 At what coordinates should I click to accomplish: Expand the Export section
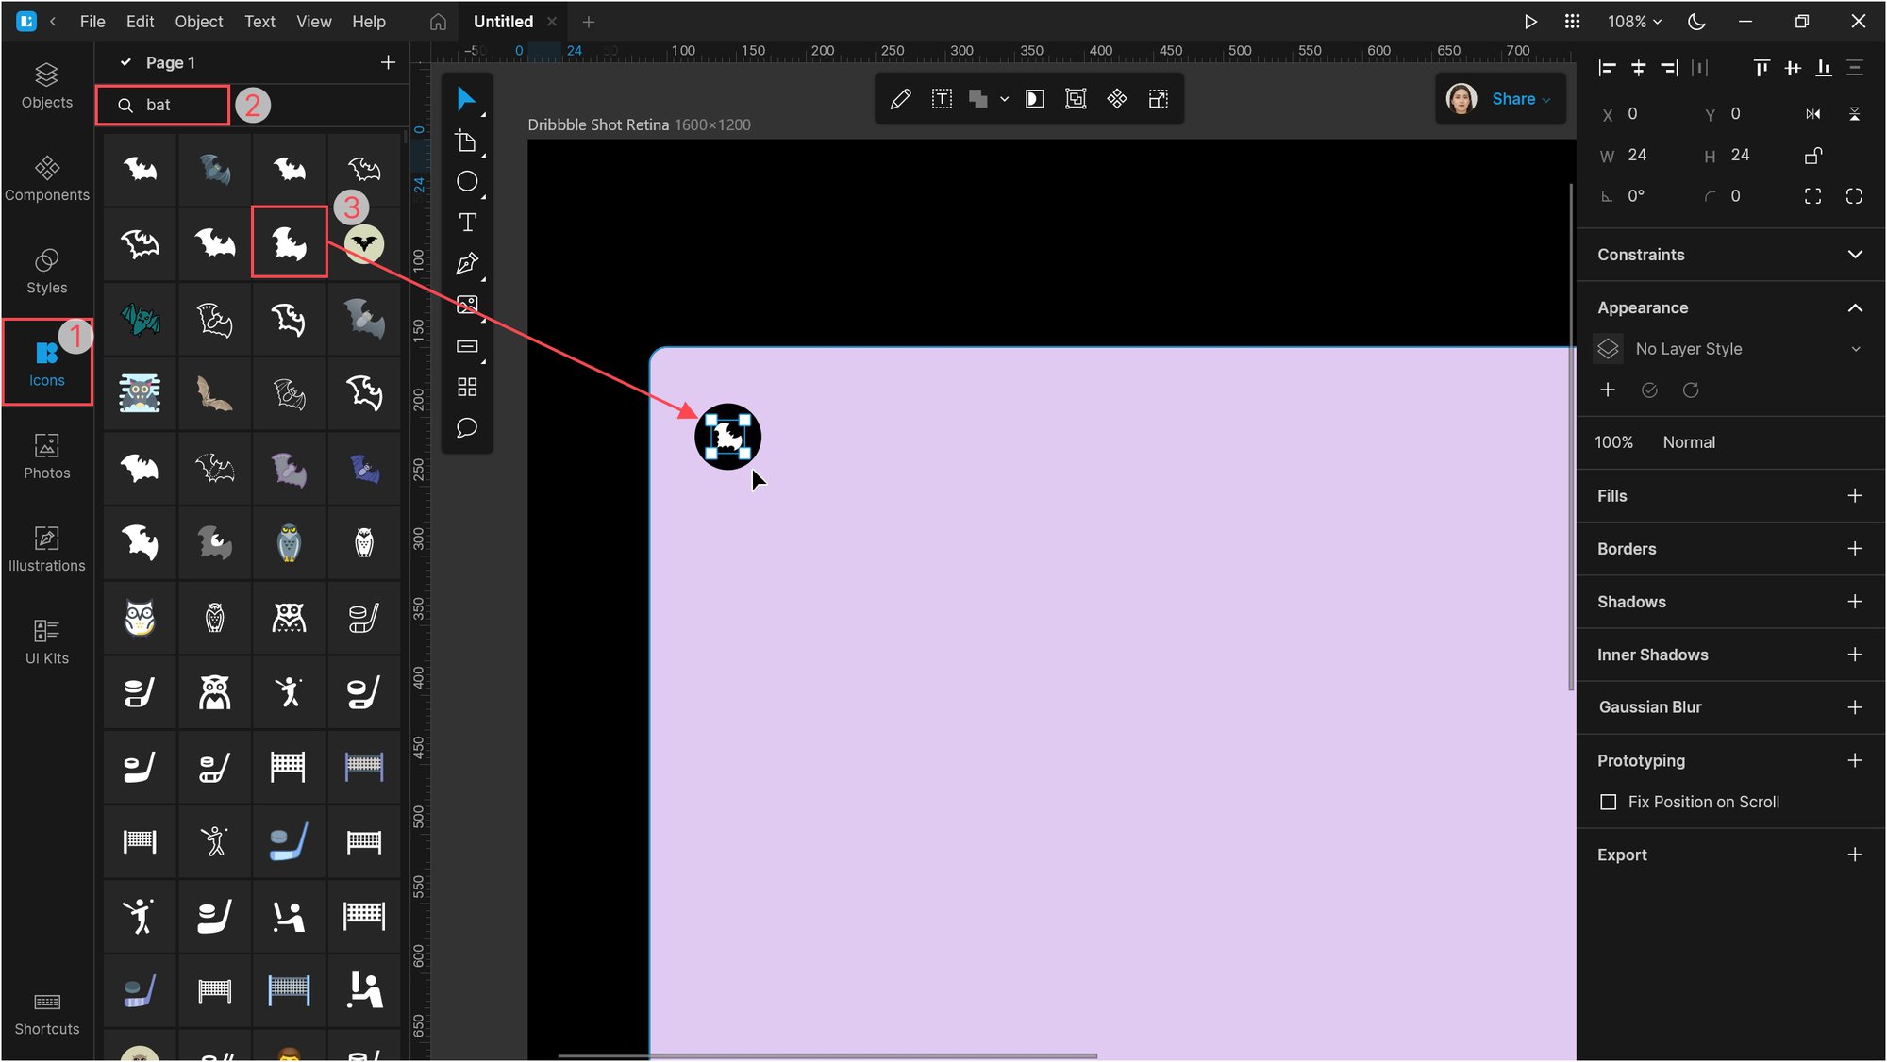point(1855,854)
